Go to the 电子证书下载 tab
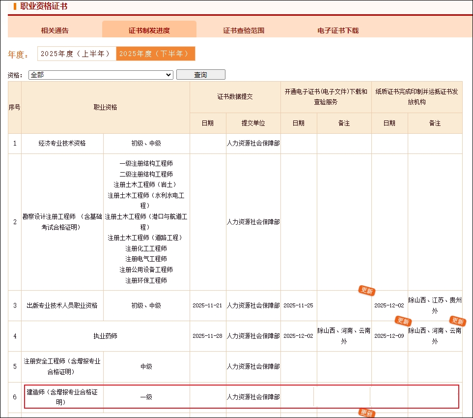Image resolution: width=473 pixels, height=418 pixels. pyautogui.click(x=338, y=30)
